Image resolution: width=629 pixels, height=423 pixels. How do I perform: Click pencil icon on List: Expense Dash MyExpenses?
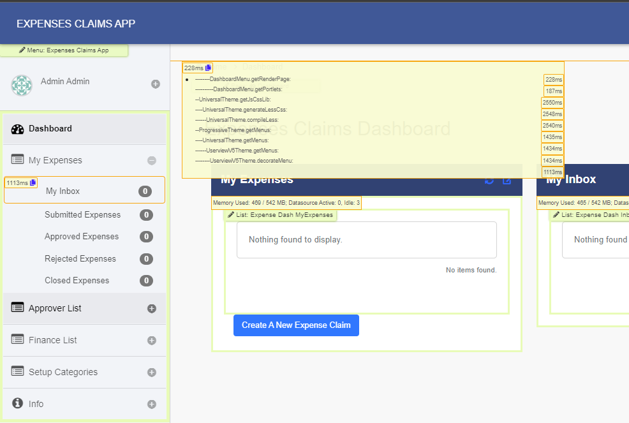(231, 215)
